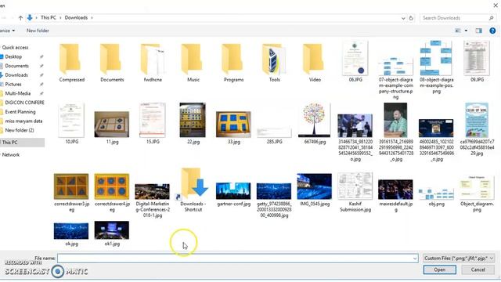Open New folder (2) in sidebar
The width and height of the screenshot is (501, 282).
click(19, 131)
